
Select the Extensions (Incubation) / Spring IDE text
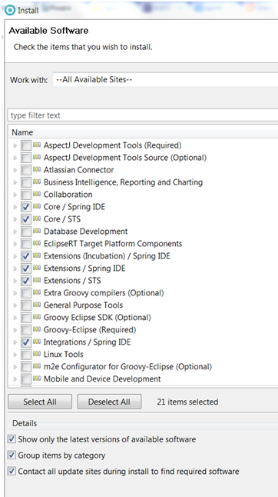(107, 255)
